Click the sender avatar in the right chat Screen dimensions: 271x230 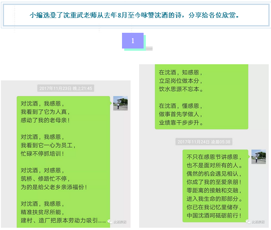pyautogui.click(x=258, y=157)
